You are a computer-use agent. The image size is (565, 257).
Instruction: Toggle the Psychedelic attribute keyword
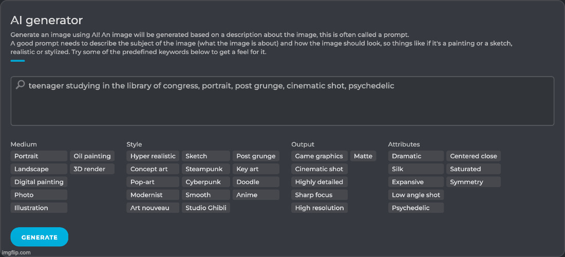pyautogui.click(x=416, y=208)
